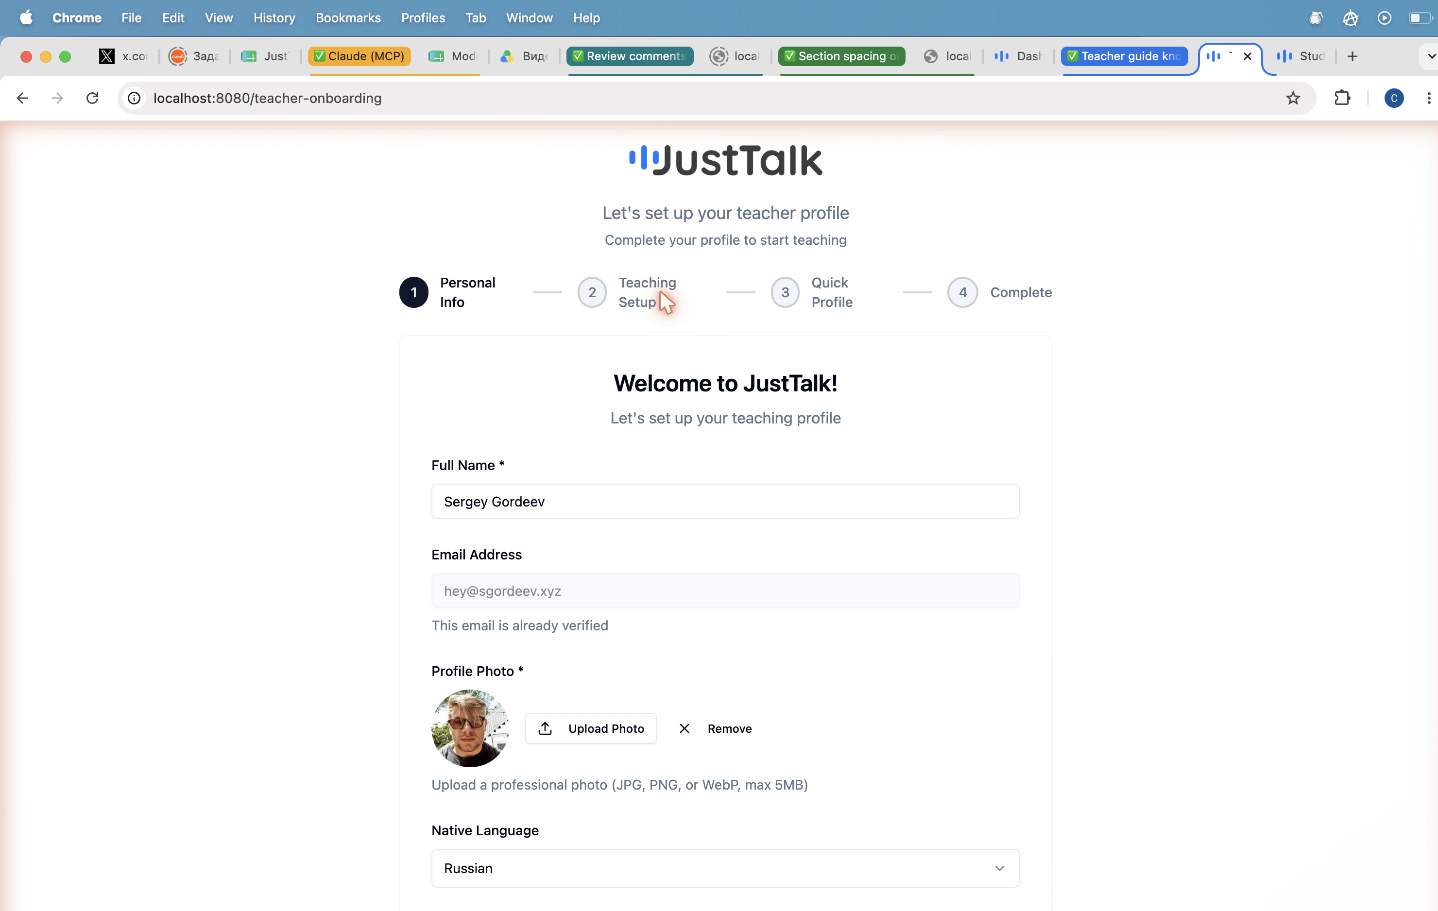The width and height of the screenshot is (1438, 911).
Task: Switch to the Виде tab
Action: [x=524, y=56]
